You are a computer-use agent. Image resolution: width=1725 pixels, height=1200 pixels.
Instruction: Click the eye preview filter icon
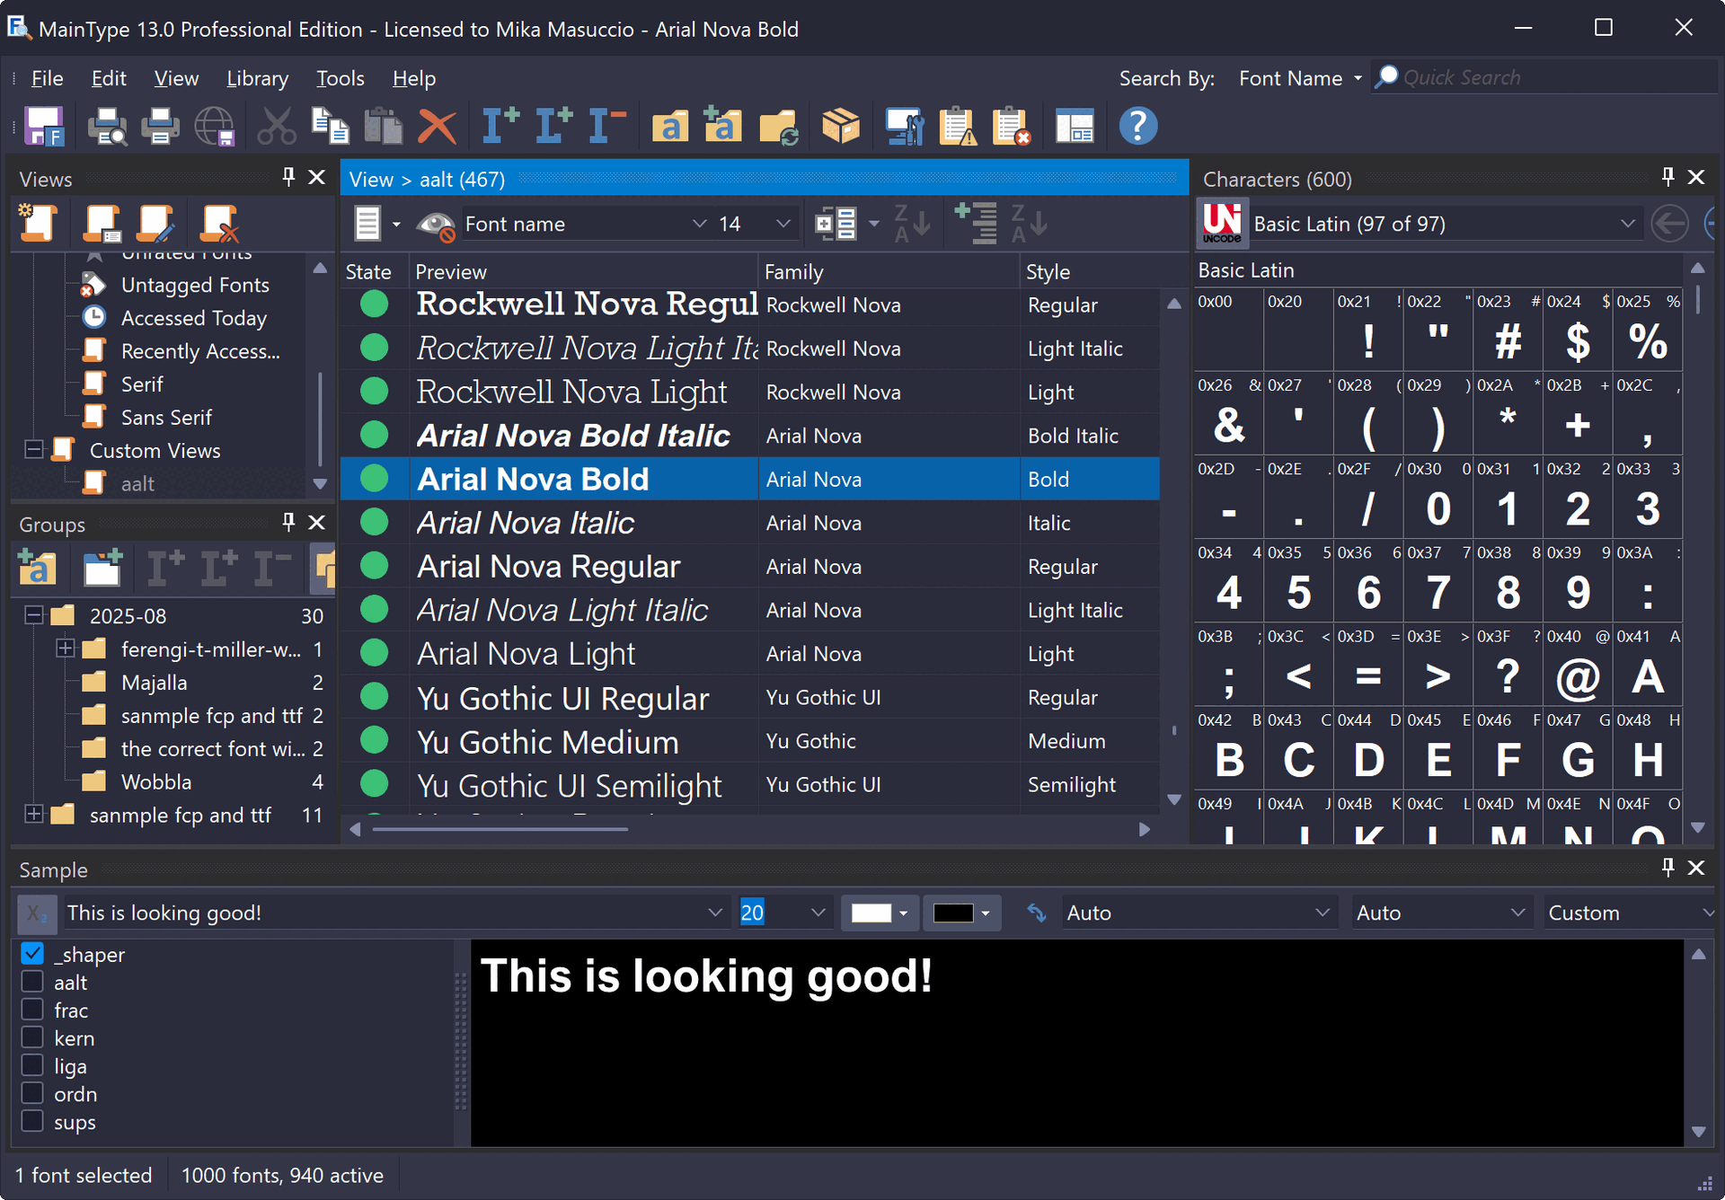(x=436, y=225)
